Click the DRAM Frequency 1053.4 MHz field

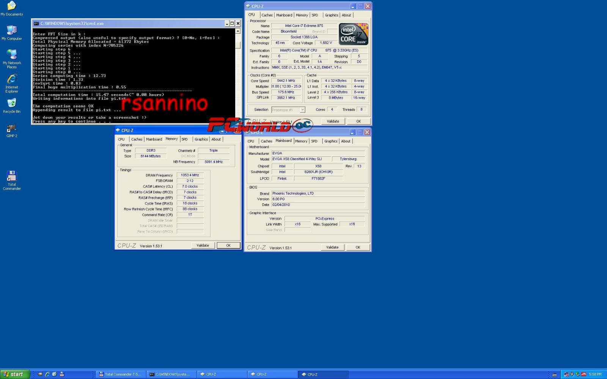(x=190, y=175)
